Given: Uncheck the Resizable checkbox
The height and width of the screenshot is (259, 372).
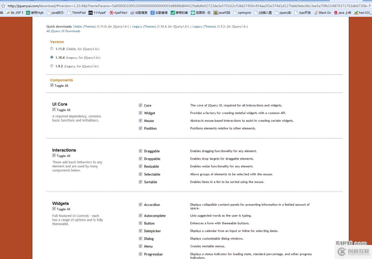Looking at the screenshot, I should (x=140, y=166).
